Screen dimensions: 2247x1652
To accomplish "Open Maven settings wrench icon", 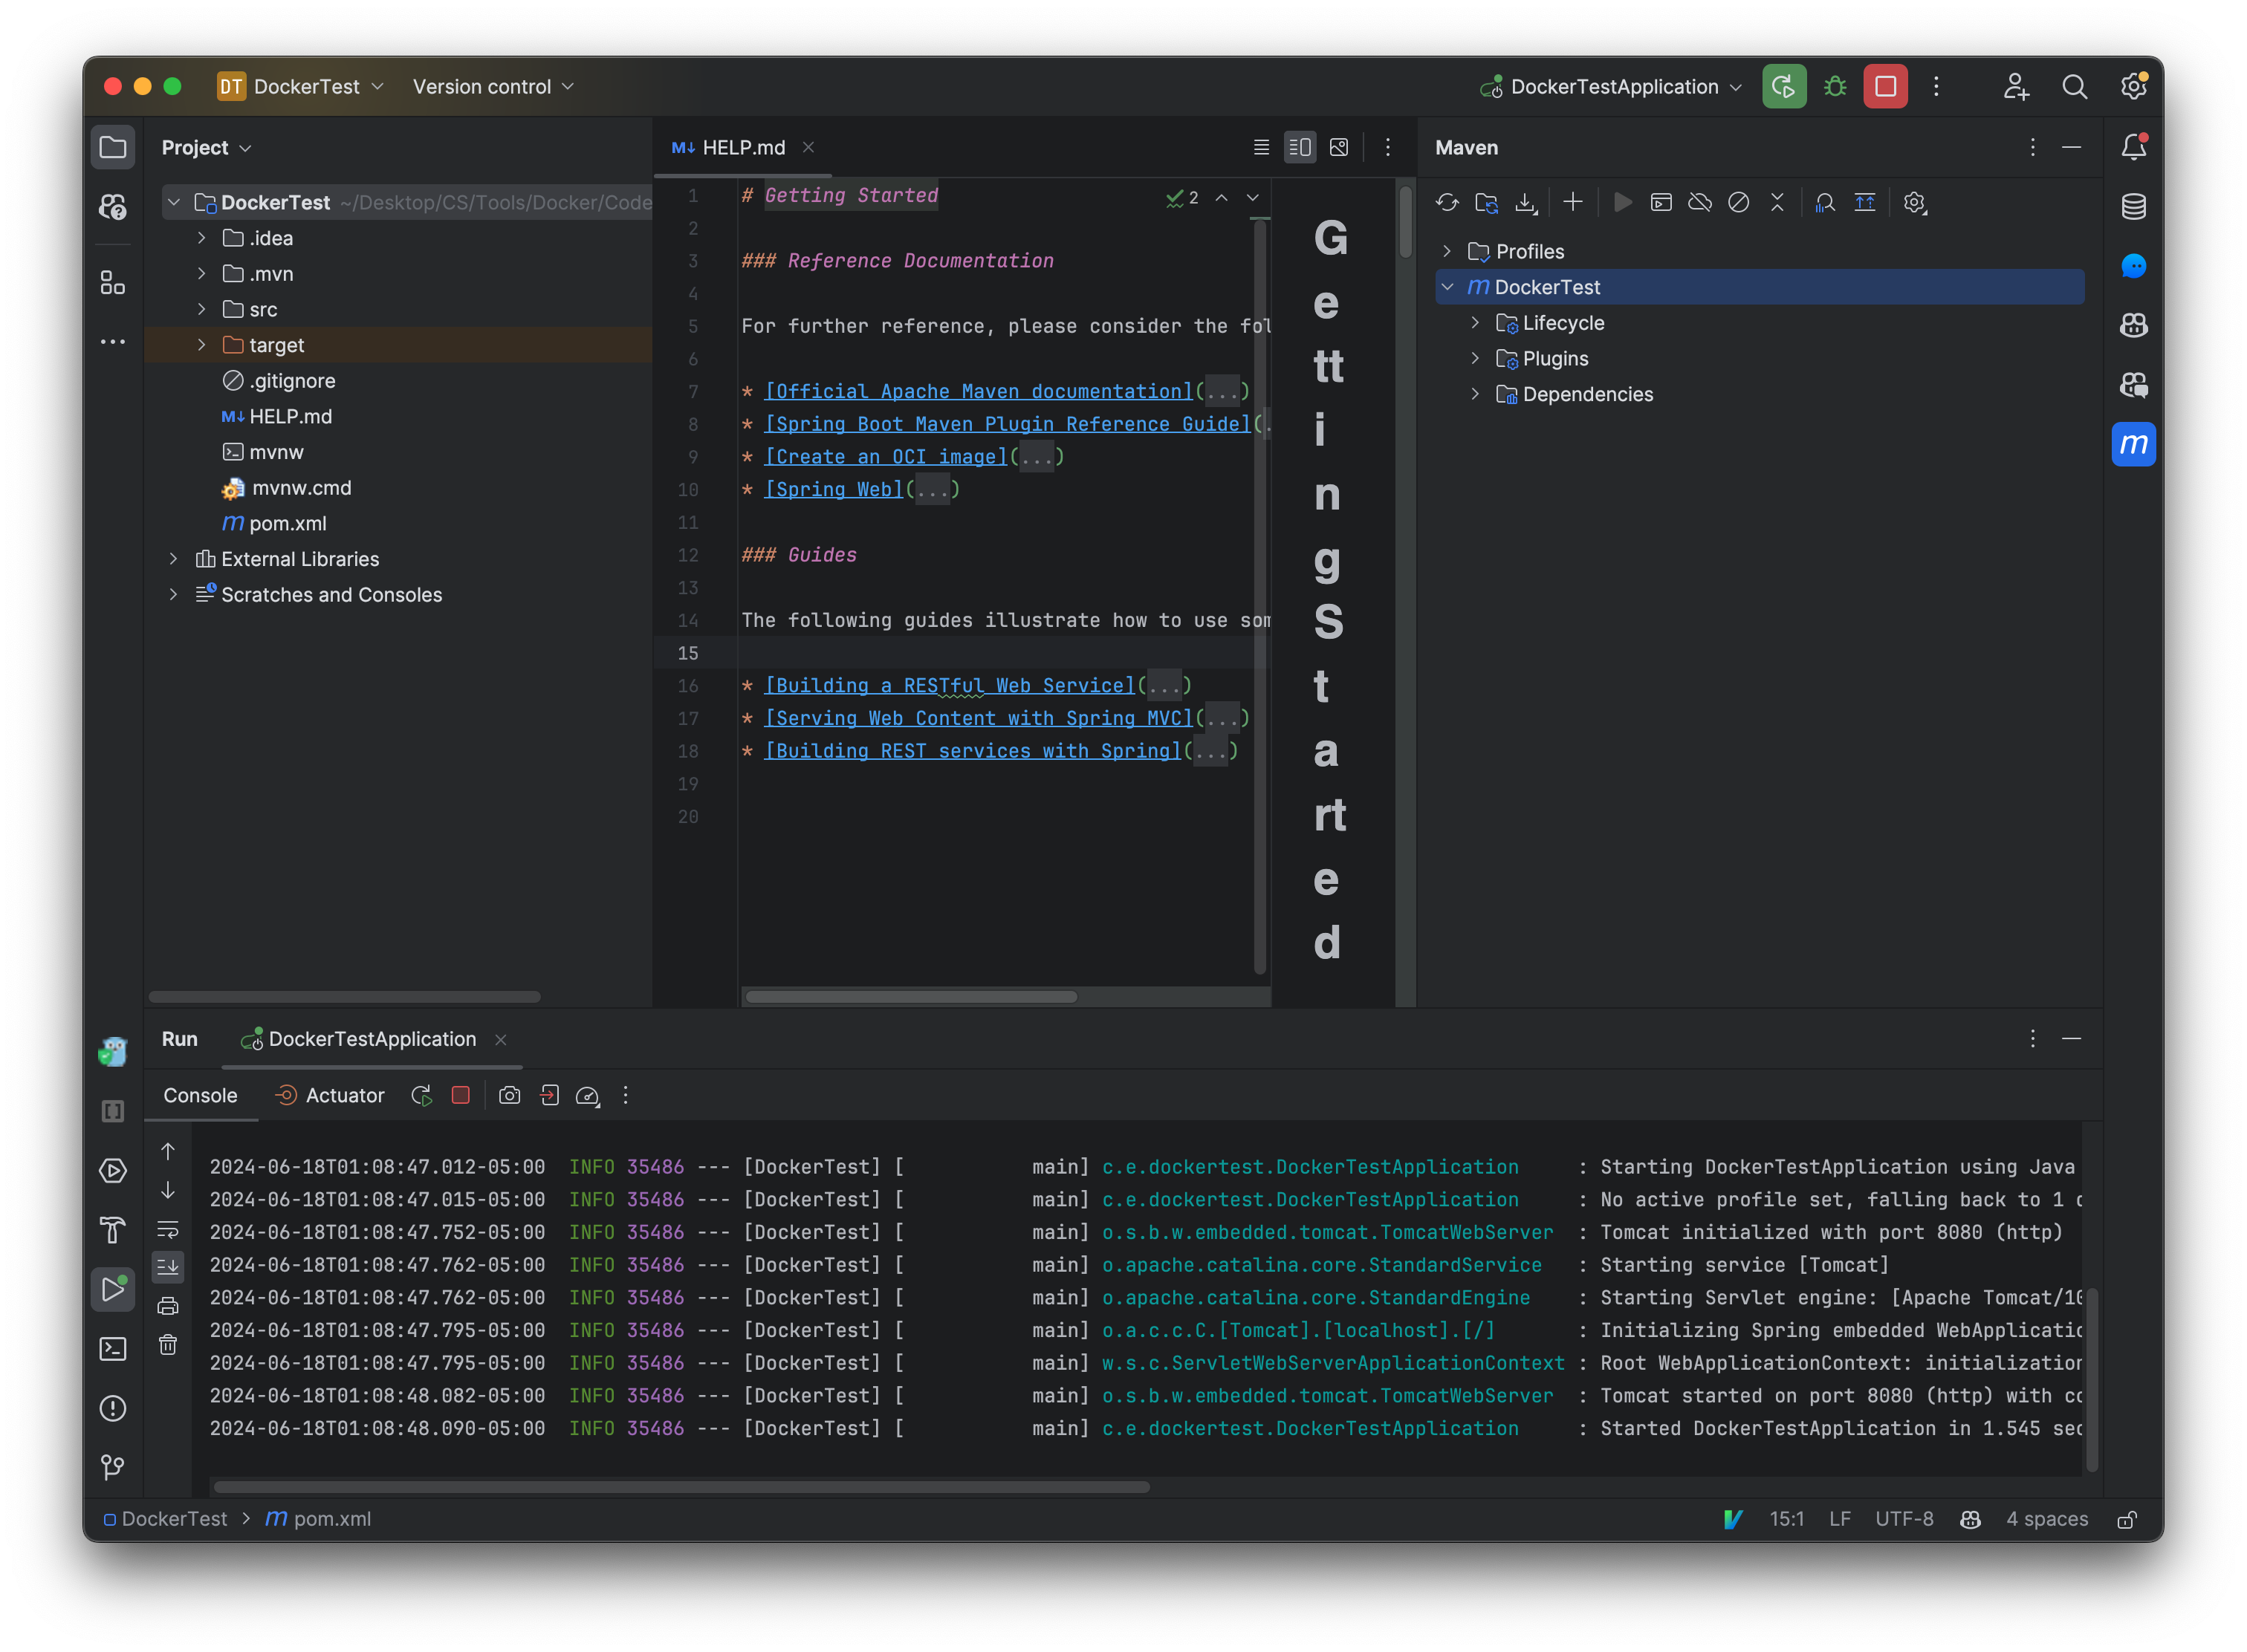I will 1914,203.
